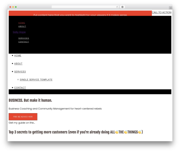Select CONTACT in the bulleted menu list
The width and height of the screenshot is (180, 152).
(20, 88)
